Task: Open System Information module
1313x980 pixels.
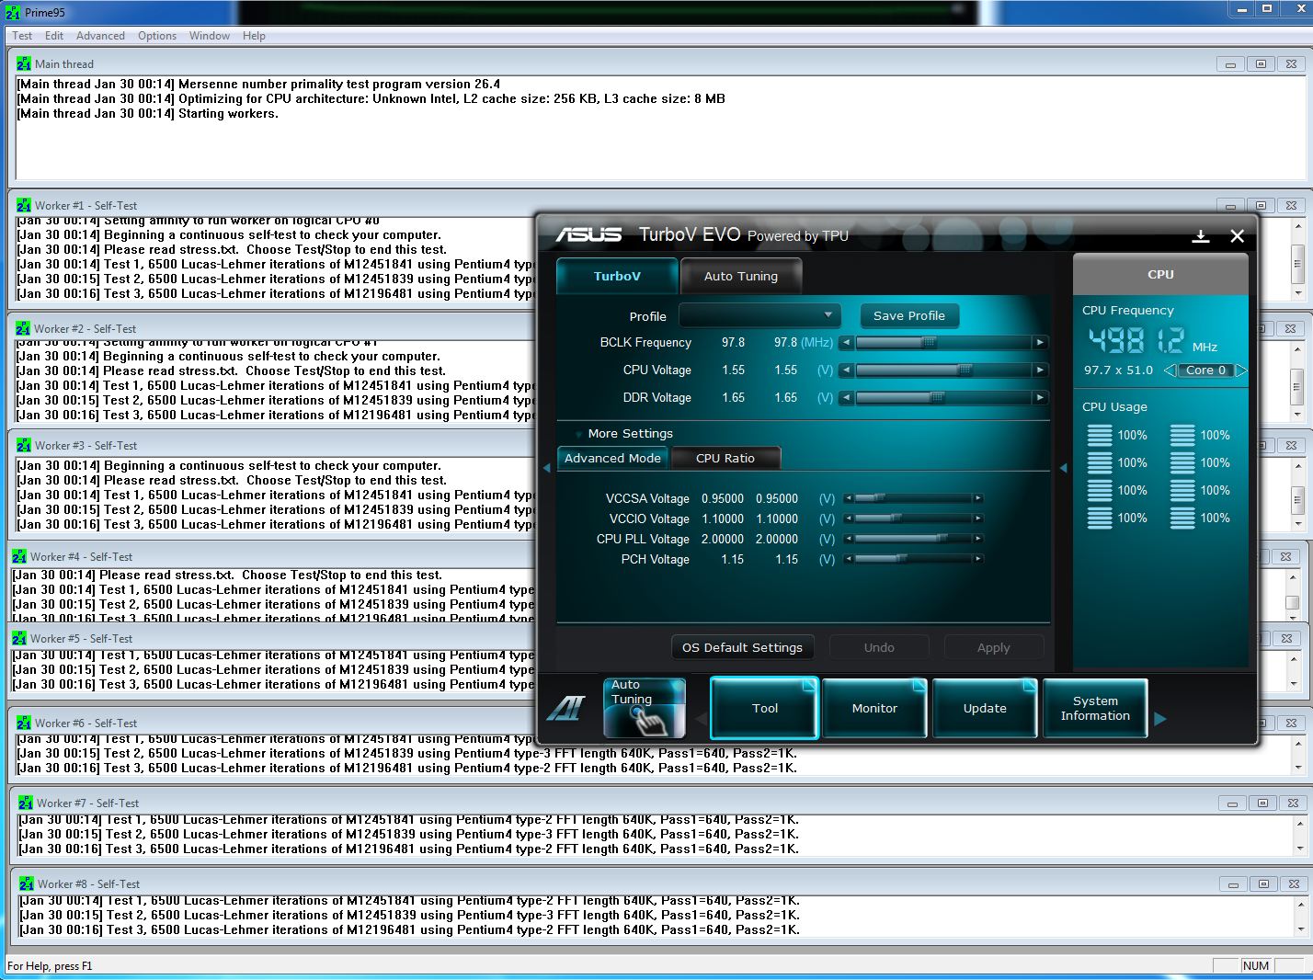Action: pos(1095,708)
